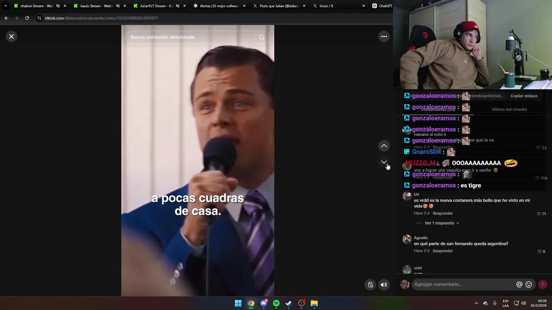Like Agustín's comment with 8 likes
The width and height of the screenshot is (552, 310).
pyautogui.click(x=539, y=251)
